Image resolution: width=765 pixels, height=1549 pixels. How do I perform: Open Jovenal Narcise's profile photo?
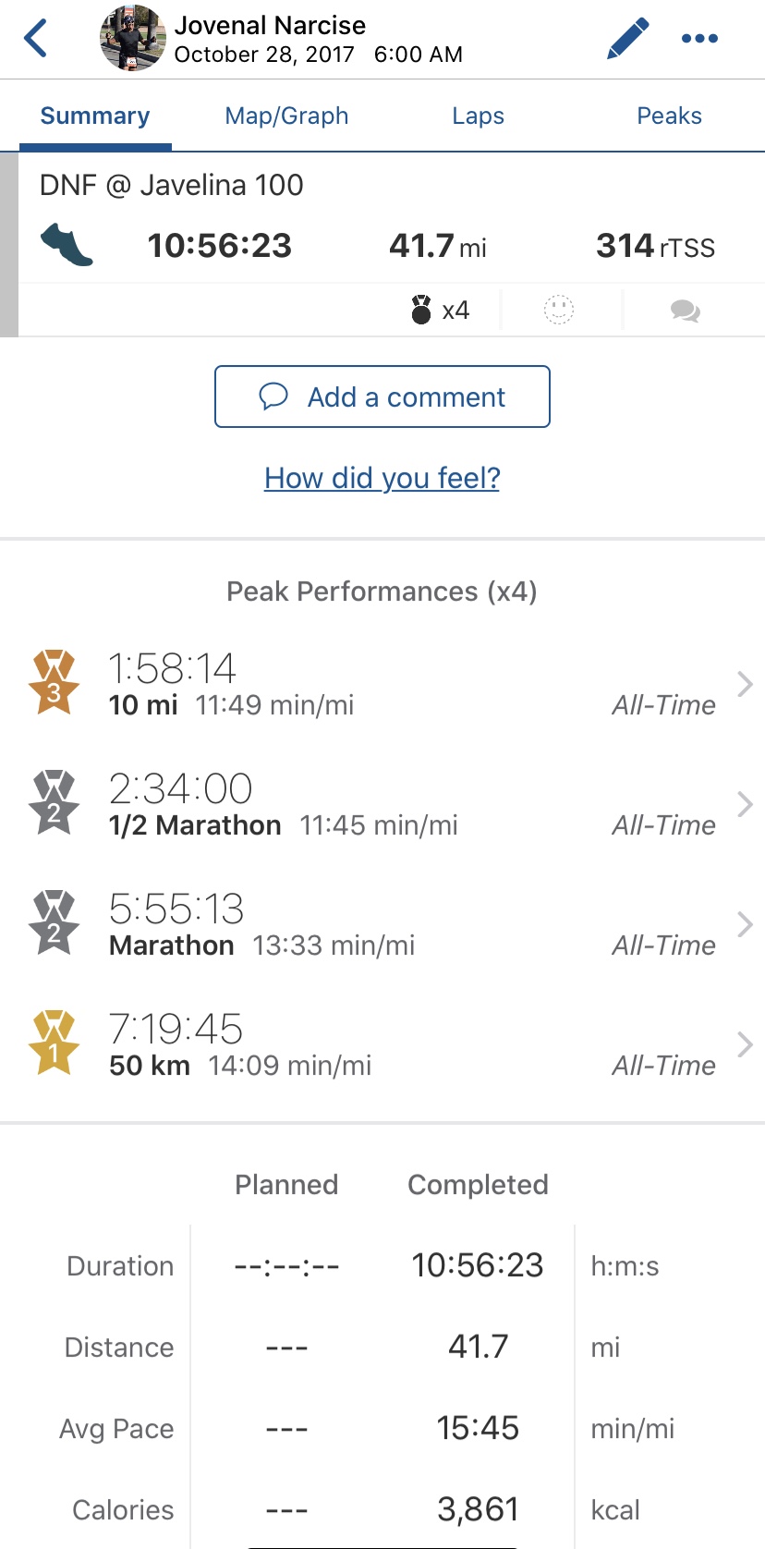[133, 39]
